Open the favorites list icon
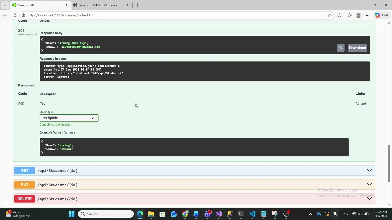This screenshot has width=392, height=220. 349,15
